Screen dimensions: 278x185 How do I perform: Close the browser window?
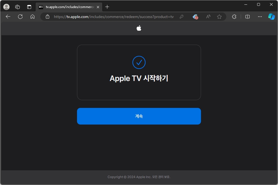click(271, 5)
